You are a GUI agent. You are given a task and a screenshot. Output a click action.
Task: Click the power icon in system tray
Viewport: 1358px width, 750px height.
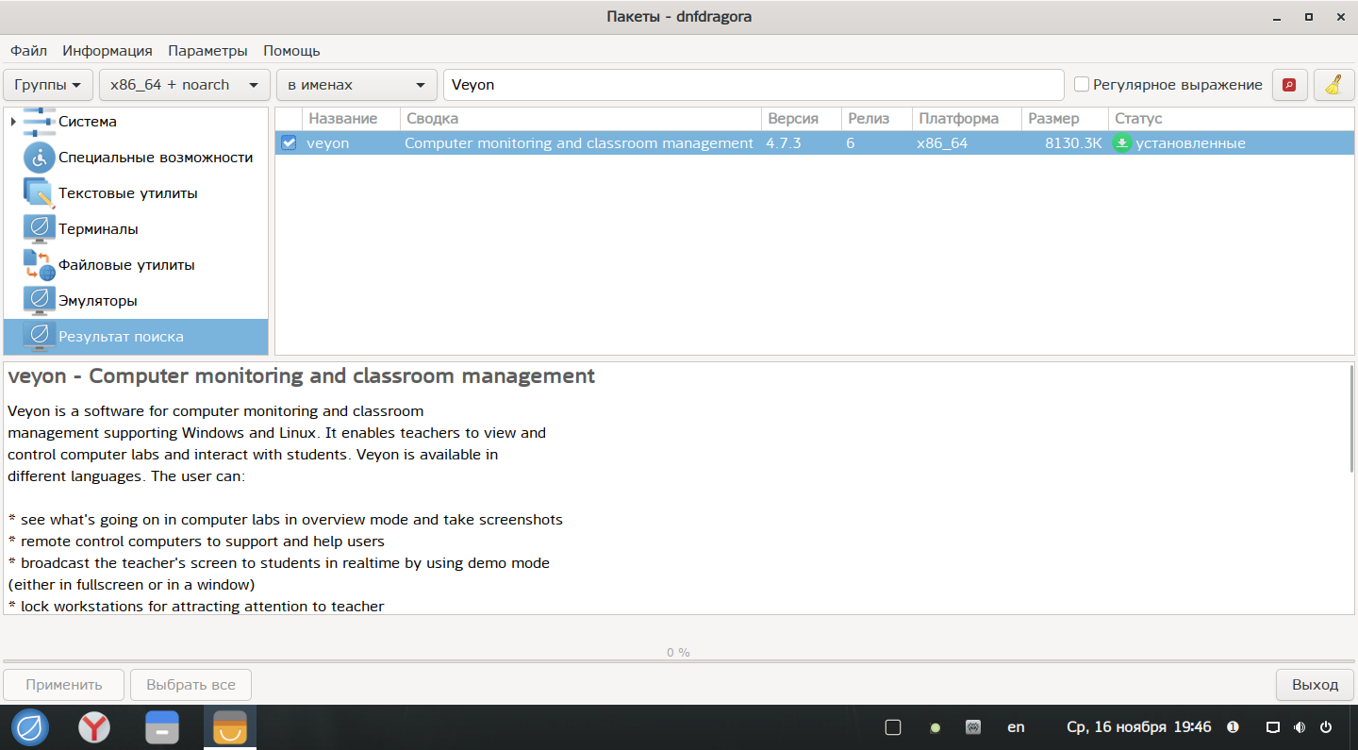[x=1326, y=727]
